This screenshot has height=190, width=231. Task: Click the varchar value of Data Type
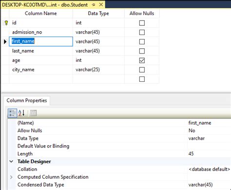coord(196,138)
